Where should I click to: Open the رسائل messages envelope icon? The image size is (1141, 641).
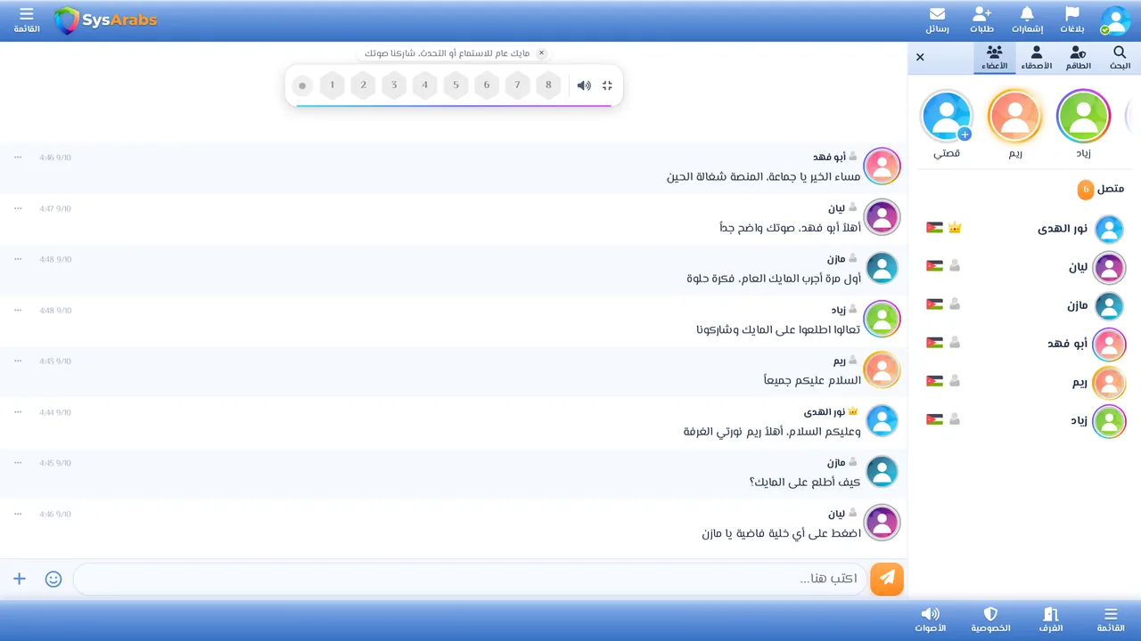point(937,20)
